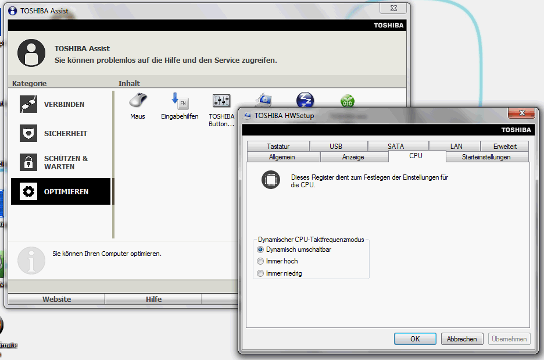Viewport: 544px width, 360px height.
Task: Confirm with the OK button
Action: [415, 339]
